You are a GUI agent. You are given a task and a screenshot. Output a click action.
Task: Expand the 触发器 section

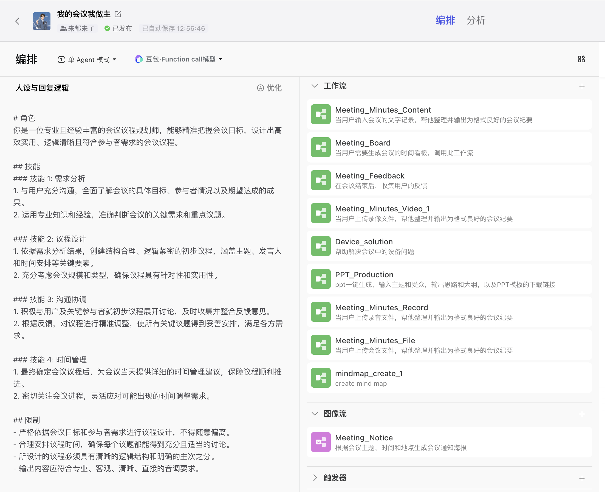coord(315,478)
